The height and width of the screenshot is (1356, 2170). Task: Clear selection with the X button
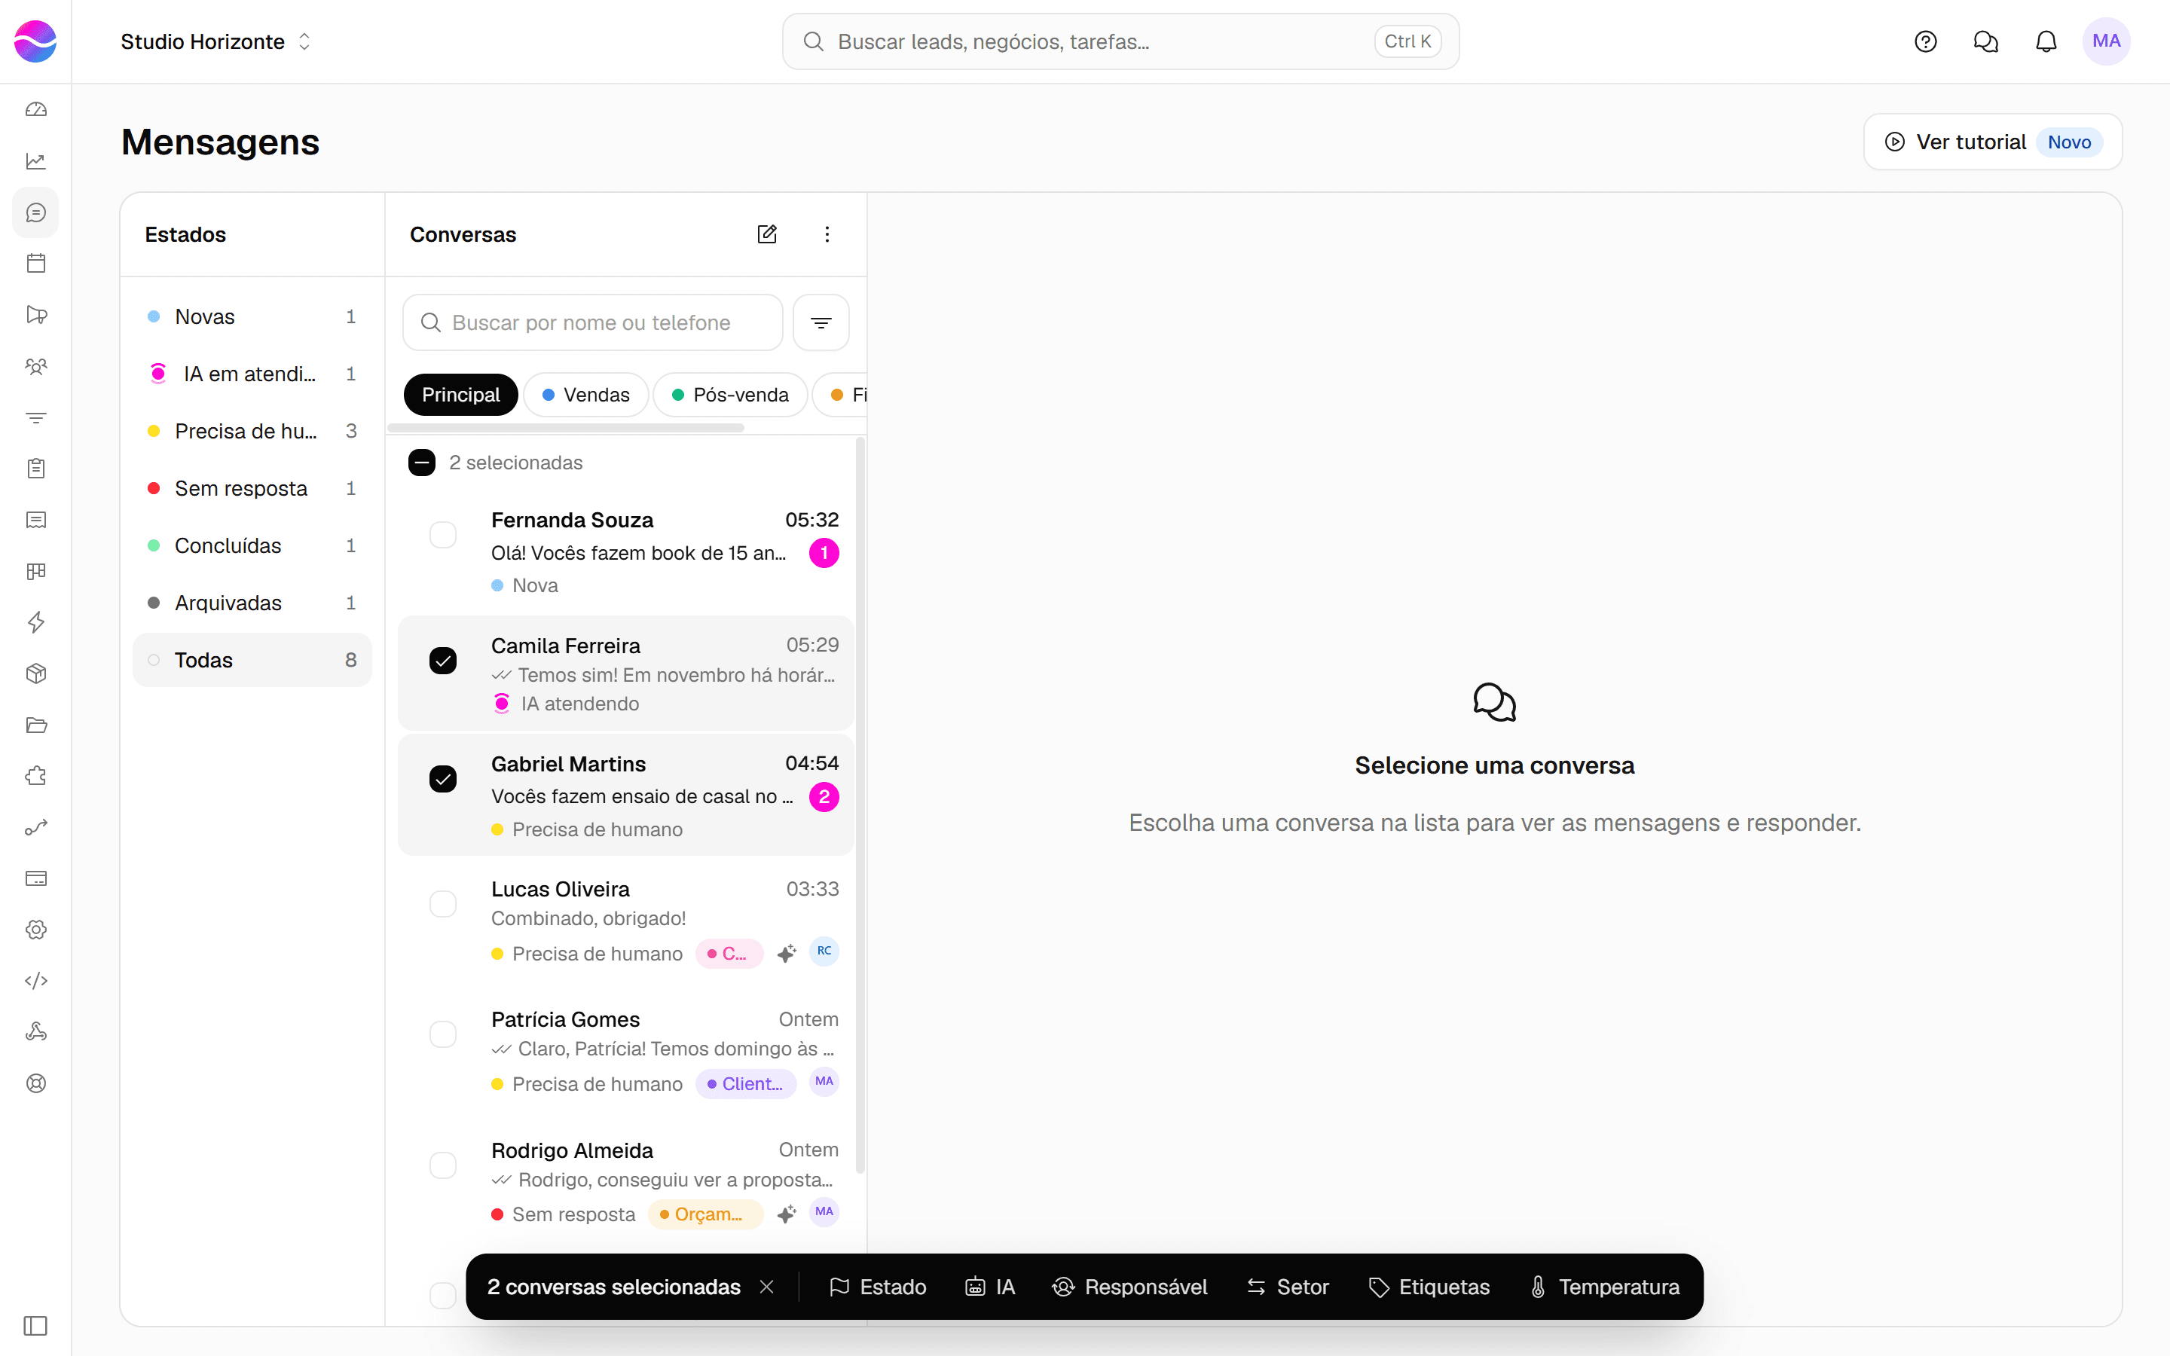pyautogui.click(x=767, y=1287)
